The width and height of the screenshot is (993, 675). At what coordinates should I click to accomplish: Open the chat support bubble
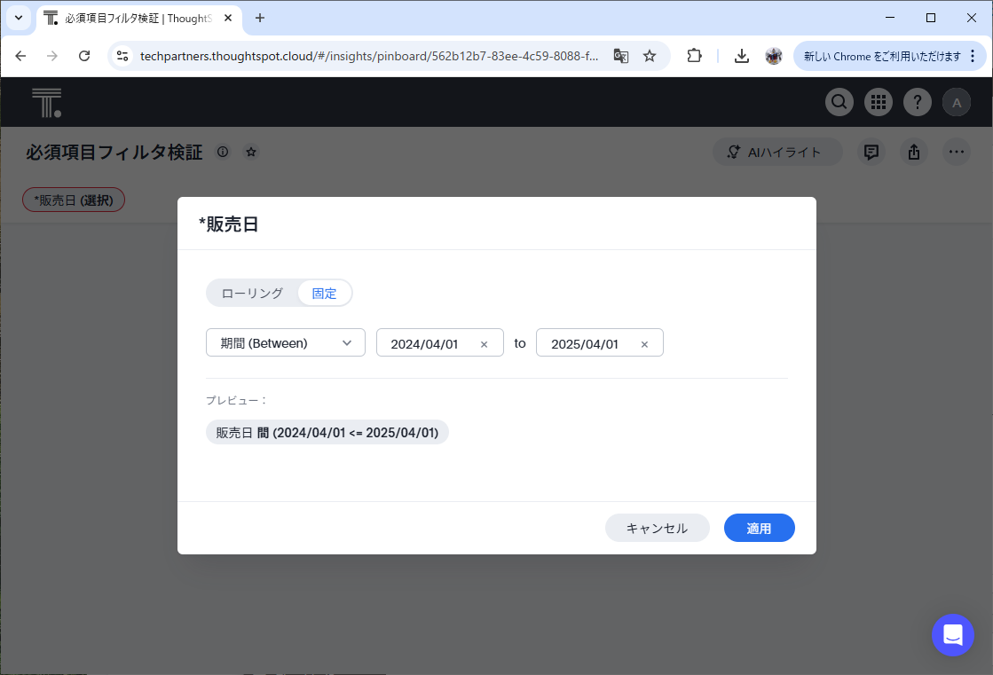coord(953,635)
